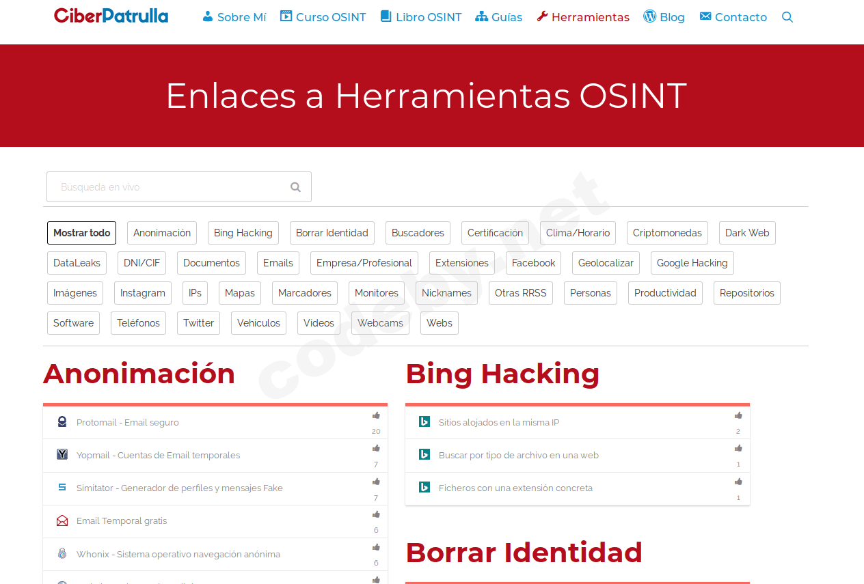Filter by Emails category
The width and height of the screenshot is (864, 584).
(278, 263)
